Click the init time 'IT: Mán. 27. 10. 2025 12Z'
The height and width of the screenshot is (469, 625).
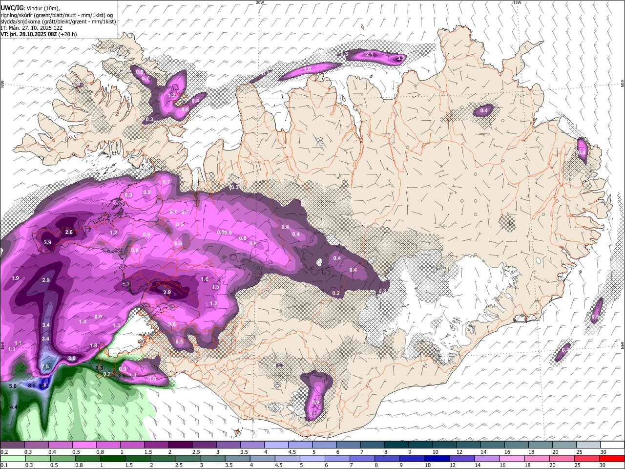tap(31, 28)
